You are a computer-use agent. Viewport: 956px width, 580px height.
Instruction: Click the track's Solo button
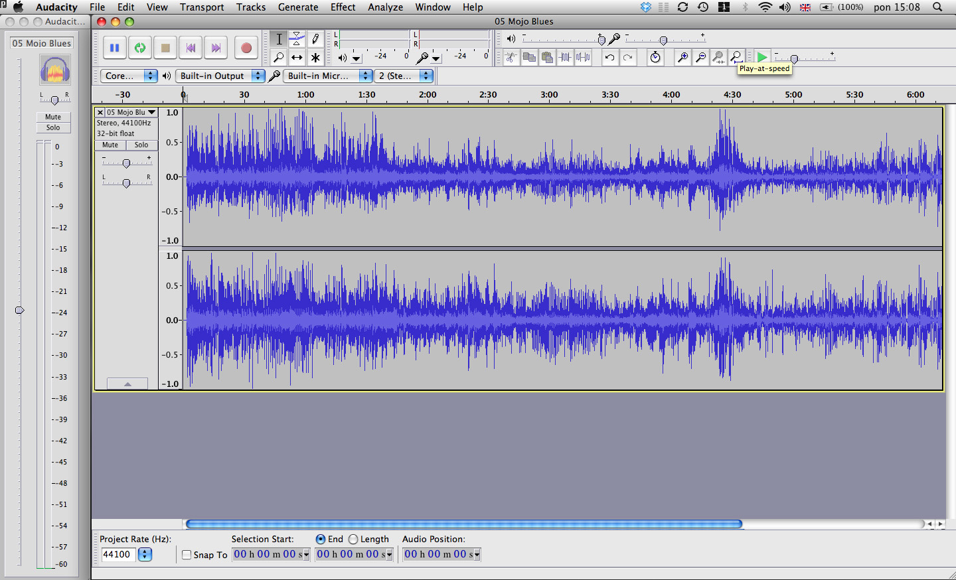141,145
